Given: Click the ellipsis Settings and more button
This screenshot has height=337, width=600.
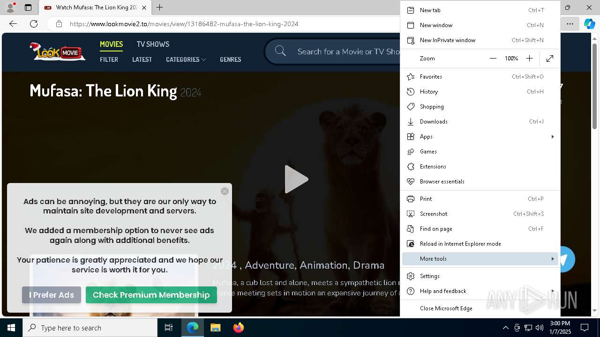Looking at the screenshot, I should click(x=570, y=24).
